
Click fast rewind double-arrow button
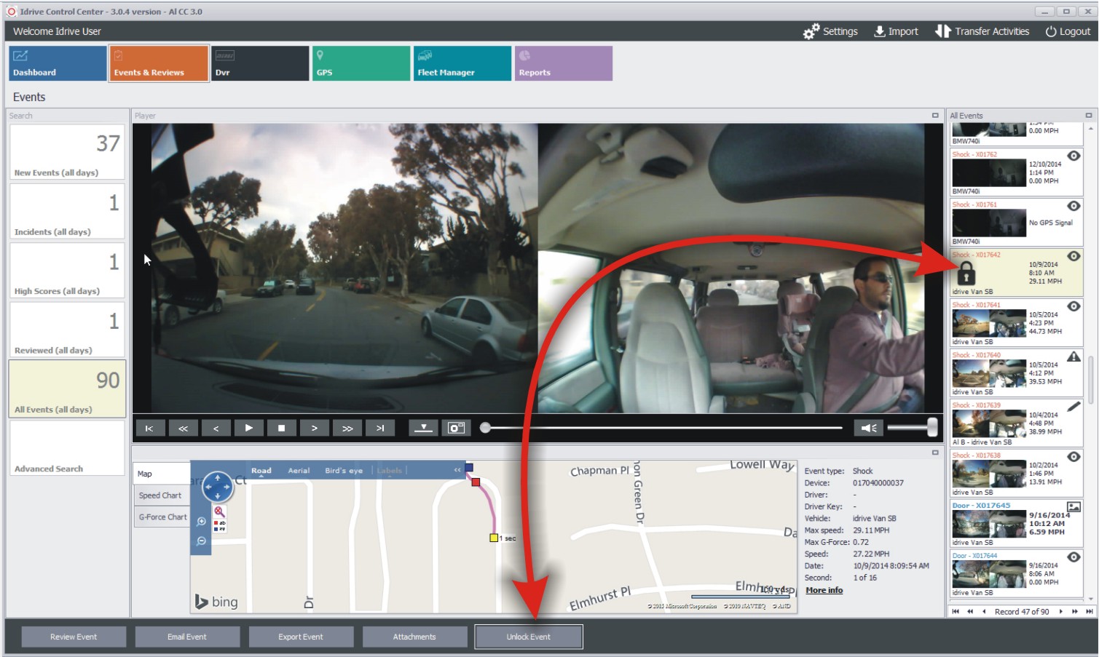point(183,428)
